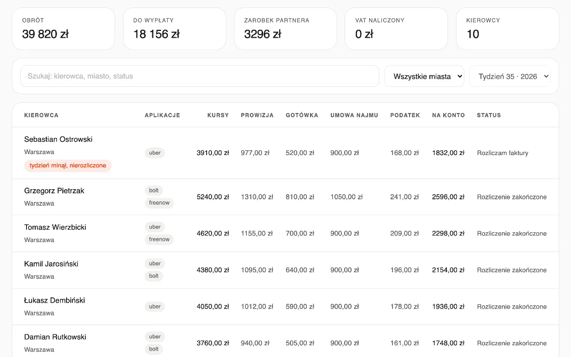
Task: Click the 1050,00 zł rental agreement amount
Action: tap(347, 197)
